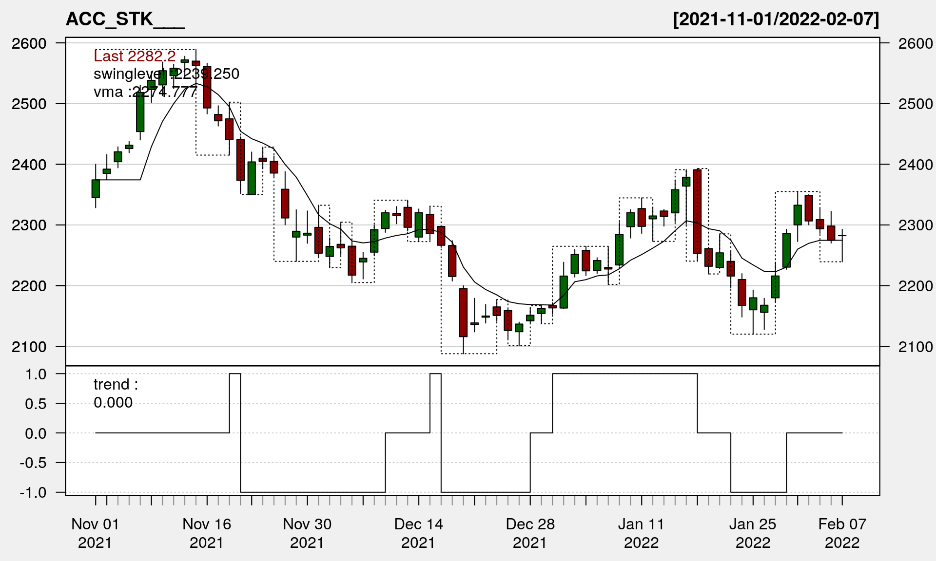Click the 2100 price label on right axis

pos(915,347)
